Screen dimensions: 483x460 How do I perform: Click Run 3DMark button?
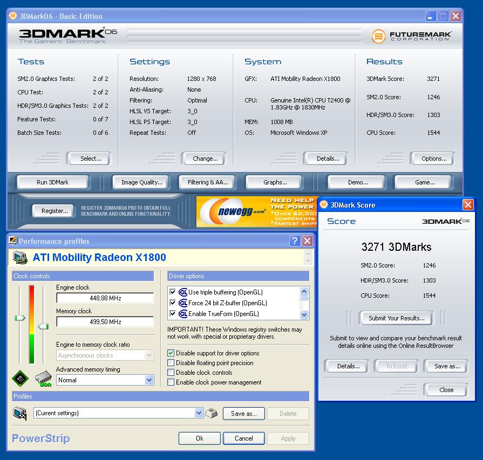[53, 182]
